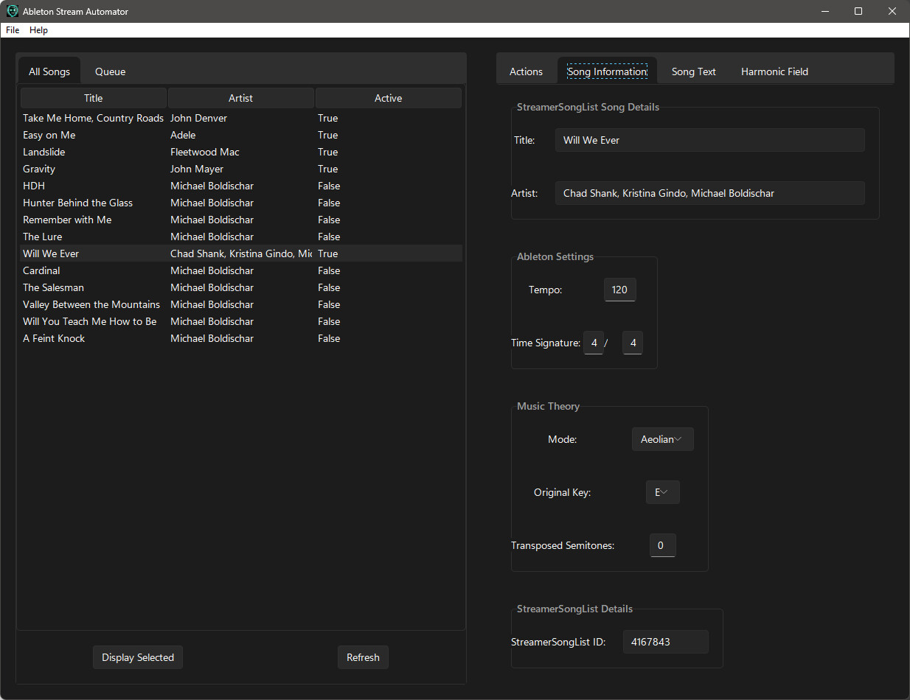Sort songs by the Title column header
The width and height of the screenshot is (910, 700).
pos(94,98)
